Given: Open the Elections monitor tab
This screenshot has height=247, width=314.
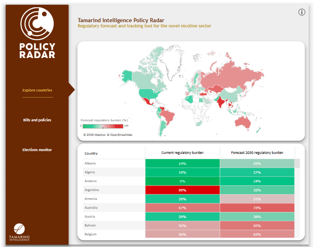Looking at the screenshot, I should pyautogui.click(x=37, y=150).
